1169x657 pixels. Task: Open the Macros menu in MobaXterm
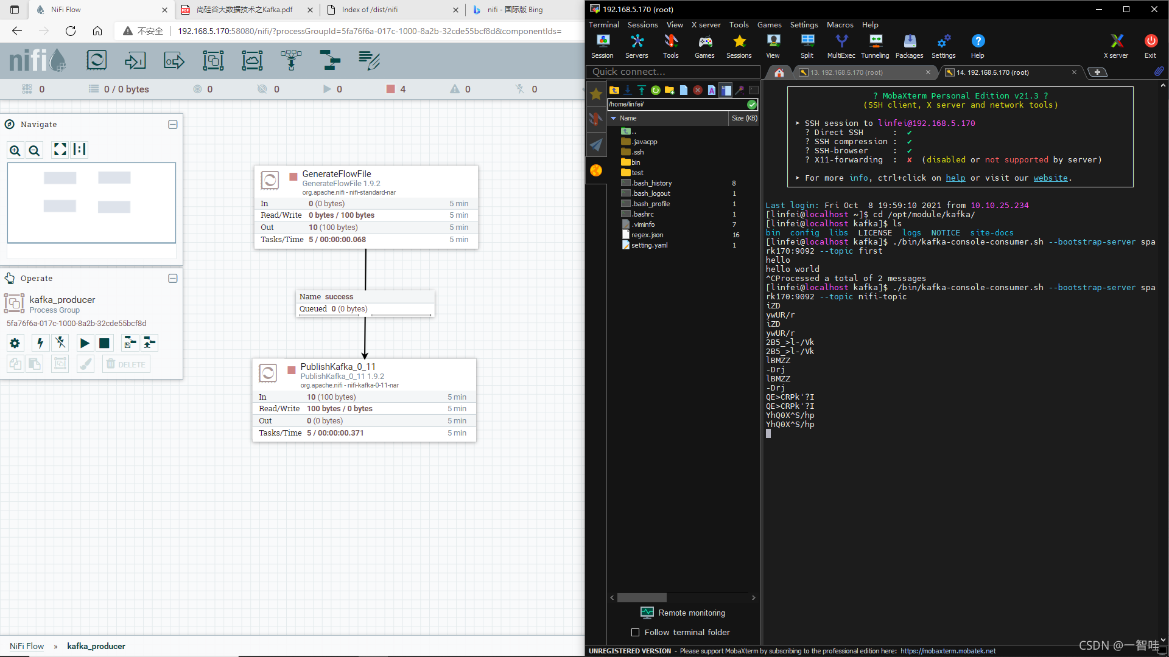840,25
